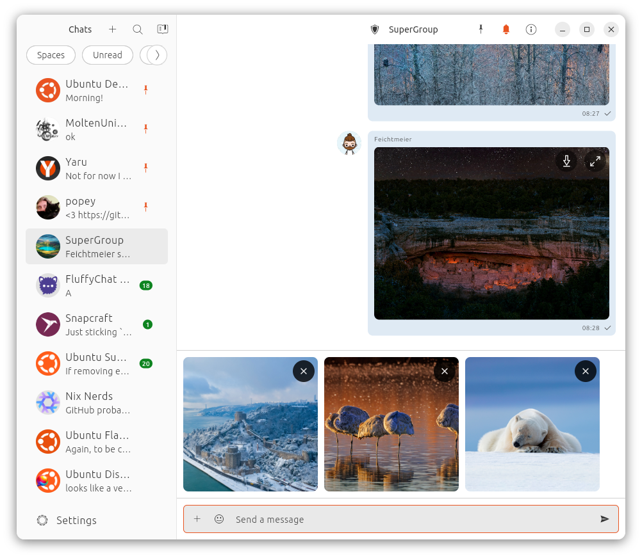642x558 pixels.
Task: Open Settings from the sidebar
Action: [x=66, y=520]
